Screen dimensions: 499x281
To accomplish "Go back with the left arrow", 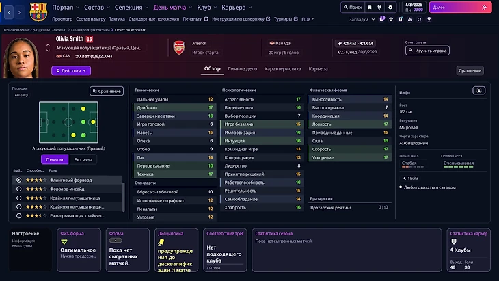I will 8,11.
